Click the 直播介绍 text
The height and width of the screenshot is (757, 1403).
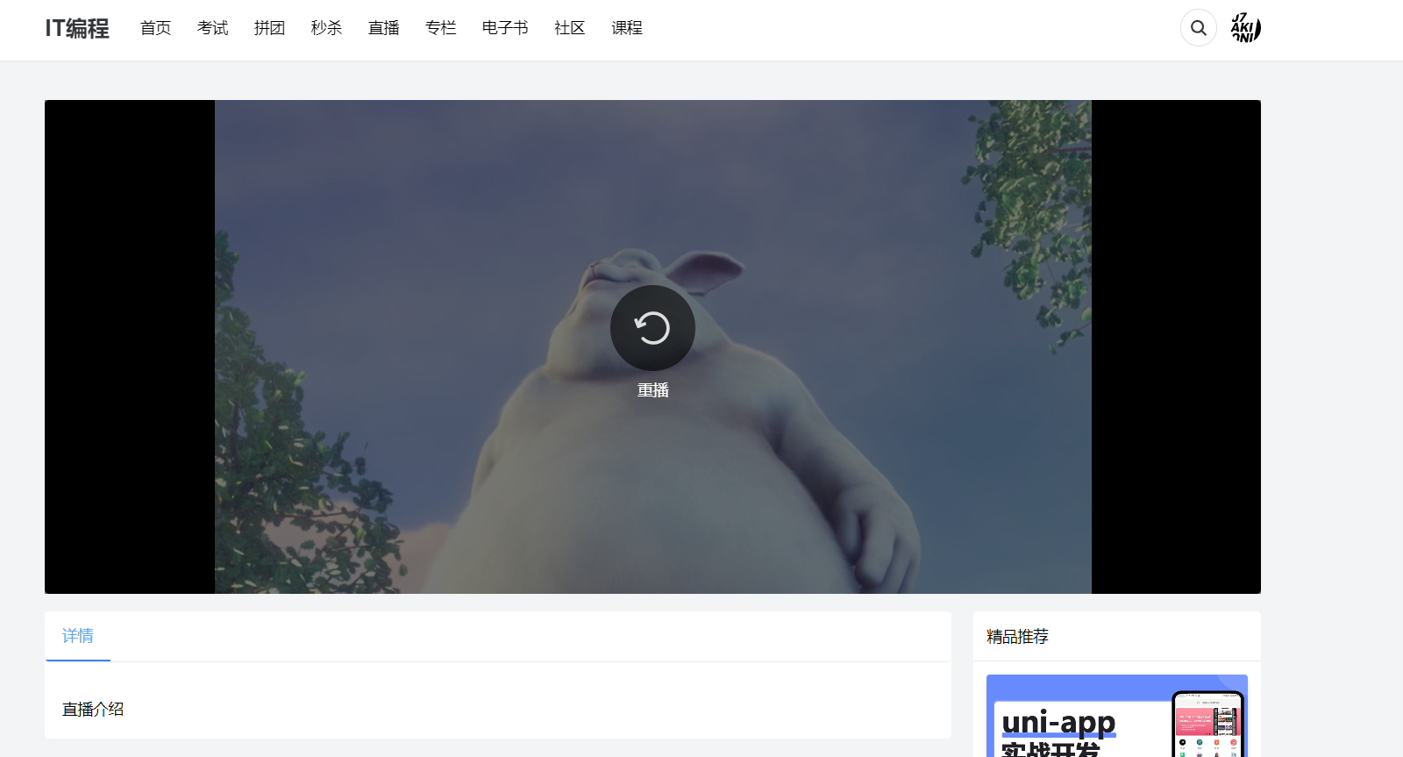pyautogui.click(x=93, y=710)
